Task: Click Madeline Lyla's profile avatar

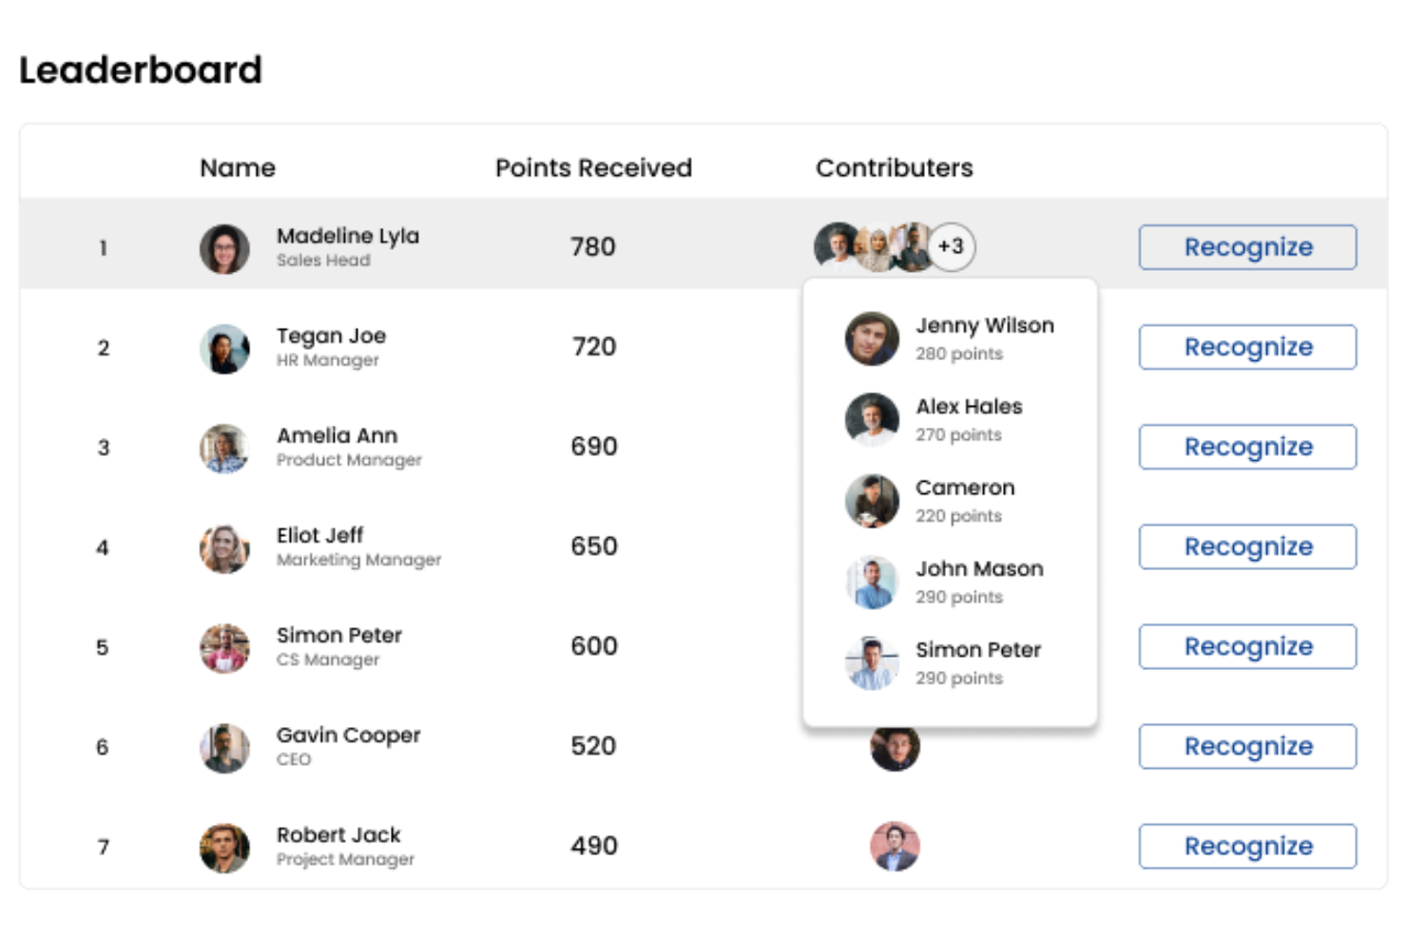Action: point(224,249)
